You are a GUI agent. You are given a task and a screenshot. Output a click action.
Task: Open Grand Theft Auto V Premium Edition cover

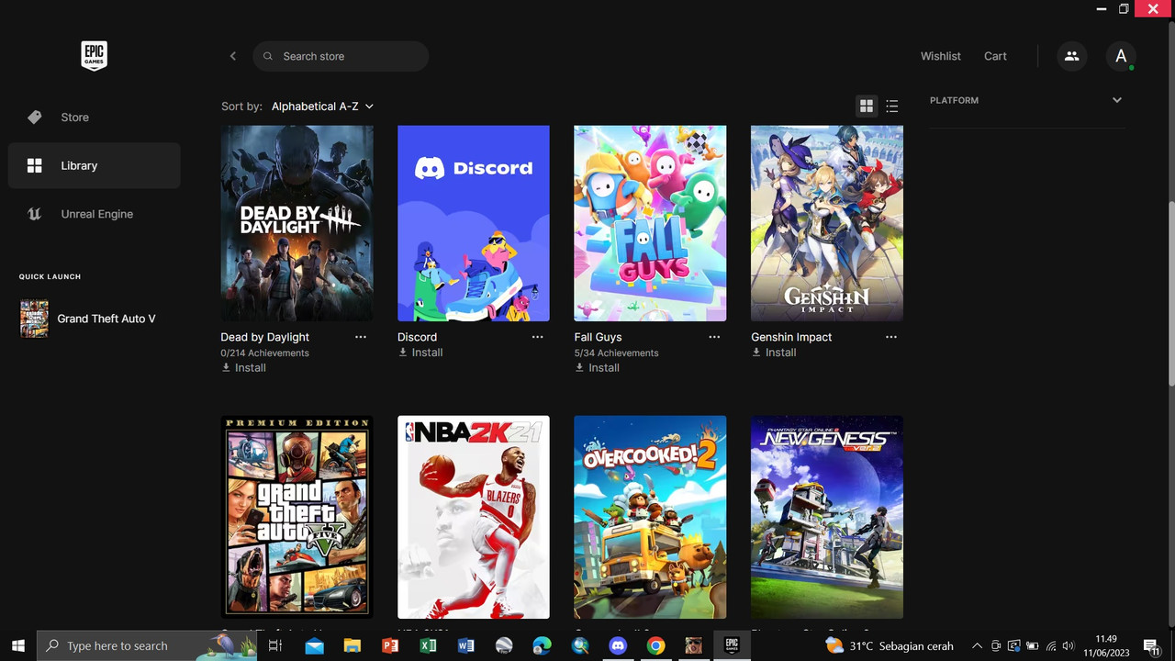point(297,517)
